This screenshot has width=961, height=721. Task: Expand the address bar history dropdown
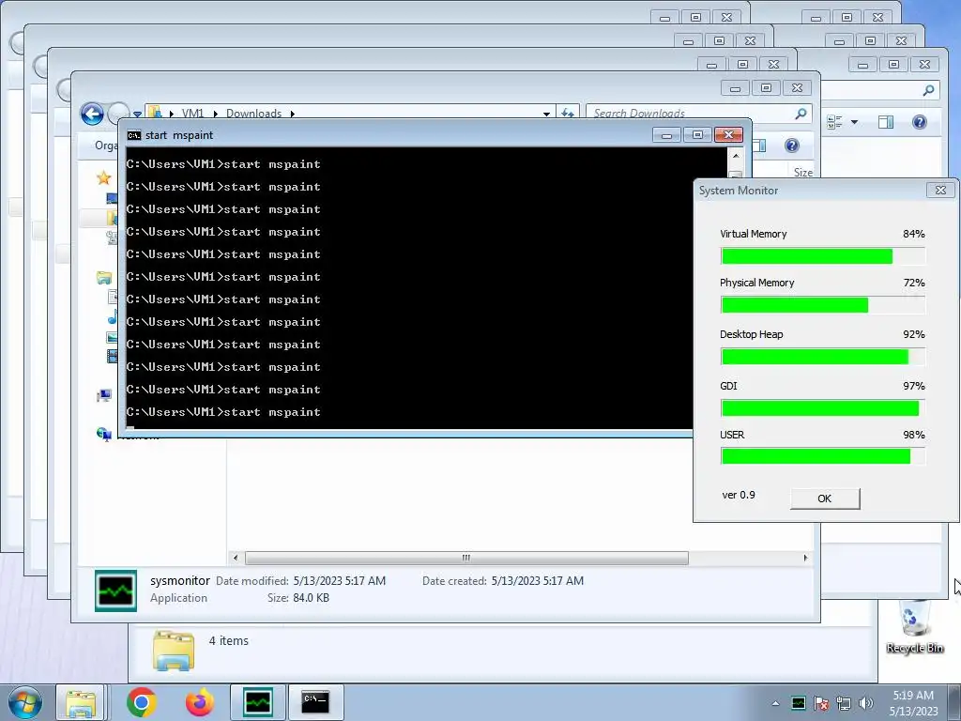546,114
